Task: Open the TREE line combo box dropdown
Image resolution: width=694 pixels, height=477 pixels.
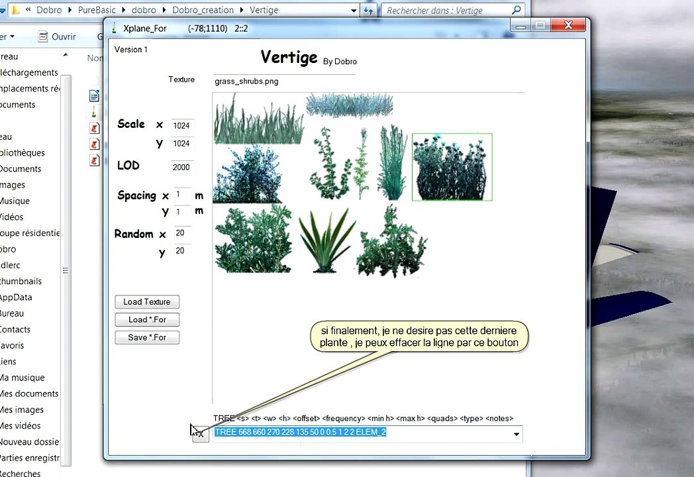Action: coord(516,434)
